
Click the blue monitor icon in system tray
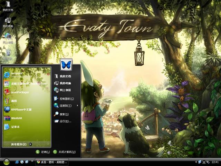(200, 162)
